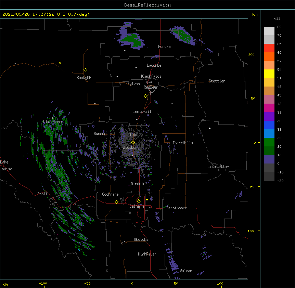
Task: Select the bright yellow 54-51 dBZ legend swatch
Action: pyautogui.click(x=269, y=74)
